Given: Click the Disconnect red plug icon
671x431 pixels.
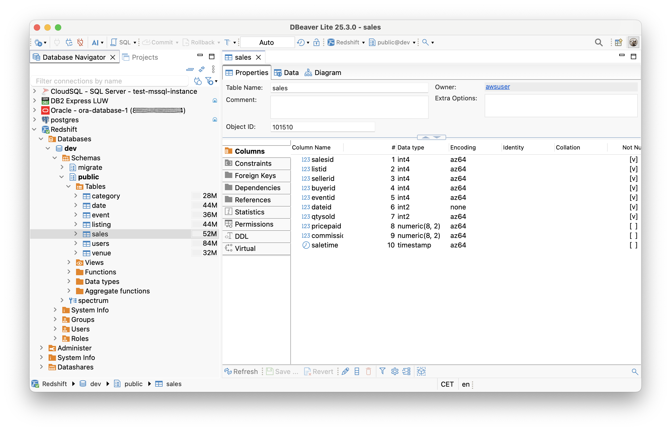Looking at the screenshot, I should click(81, 43).
